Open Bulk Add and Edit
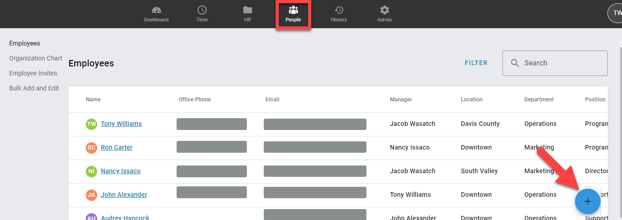The height and width of the screenshot is (220, 622). coord(34,88)
